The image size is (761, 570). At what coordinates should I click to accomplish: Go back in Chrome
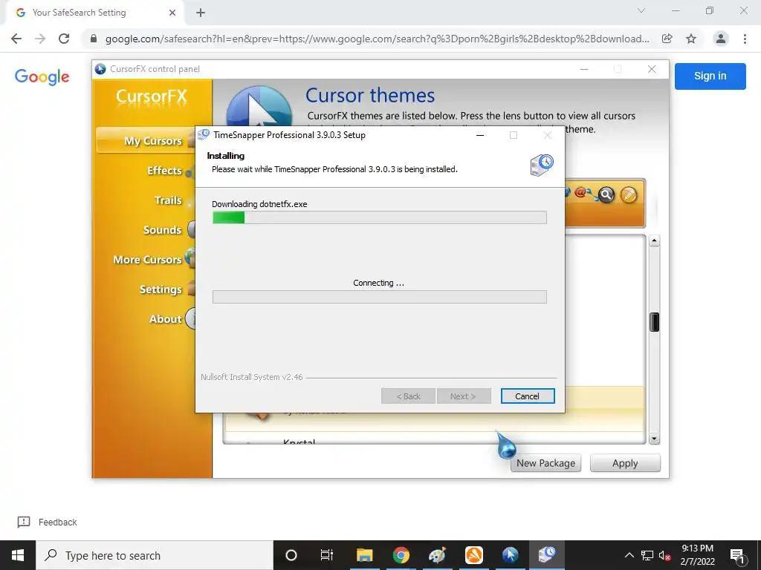pyautogui.click(x=16, y=39)
